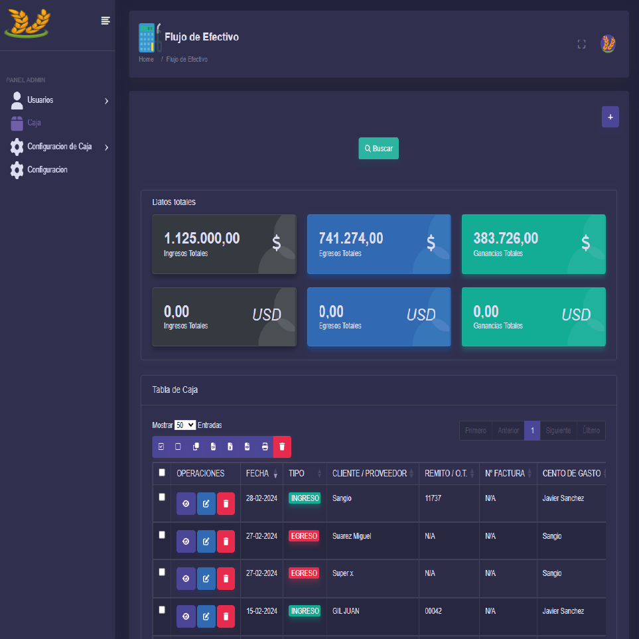Click the hamburger menu icon in sidebar
The height and width of the screenshot is (639, 639).
pyautogui.click(x=105, y=21)
